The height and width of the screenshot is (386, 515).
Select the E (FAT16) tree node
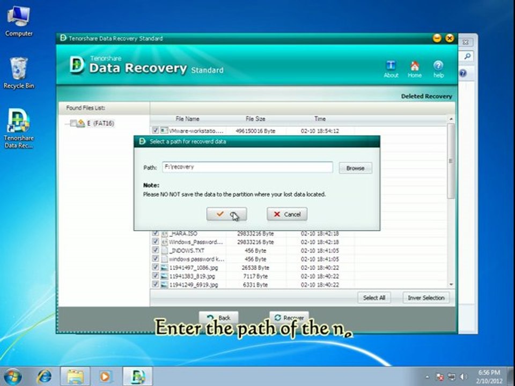click(100, 123)
